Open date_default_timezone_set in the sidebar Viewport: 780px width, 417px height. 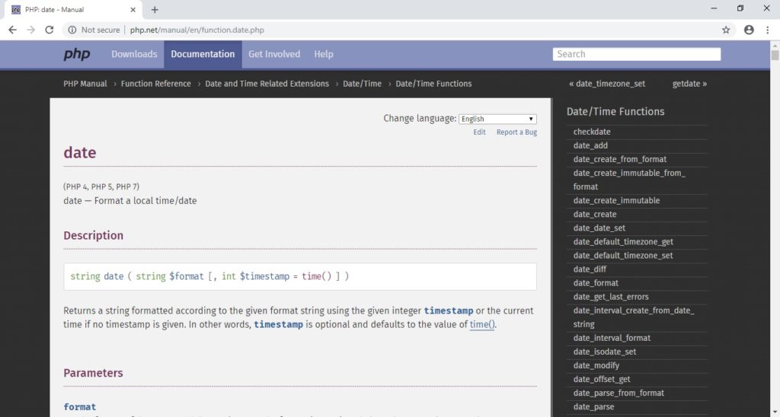point(623,256)
